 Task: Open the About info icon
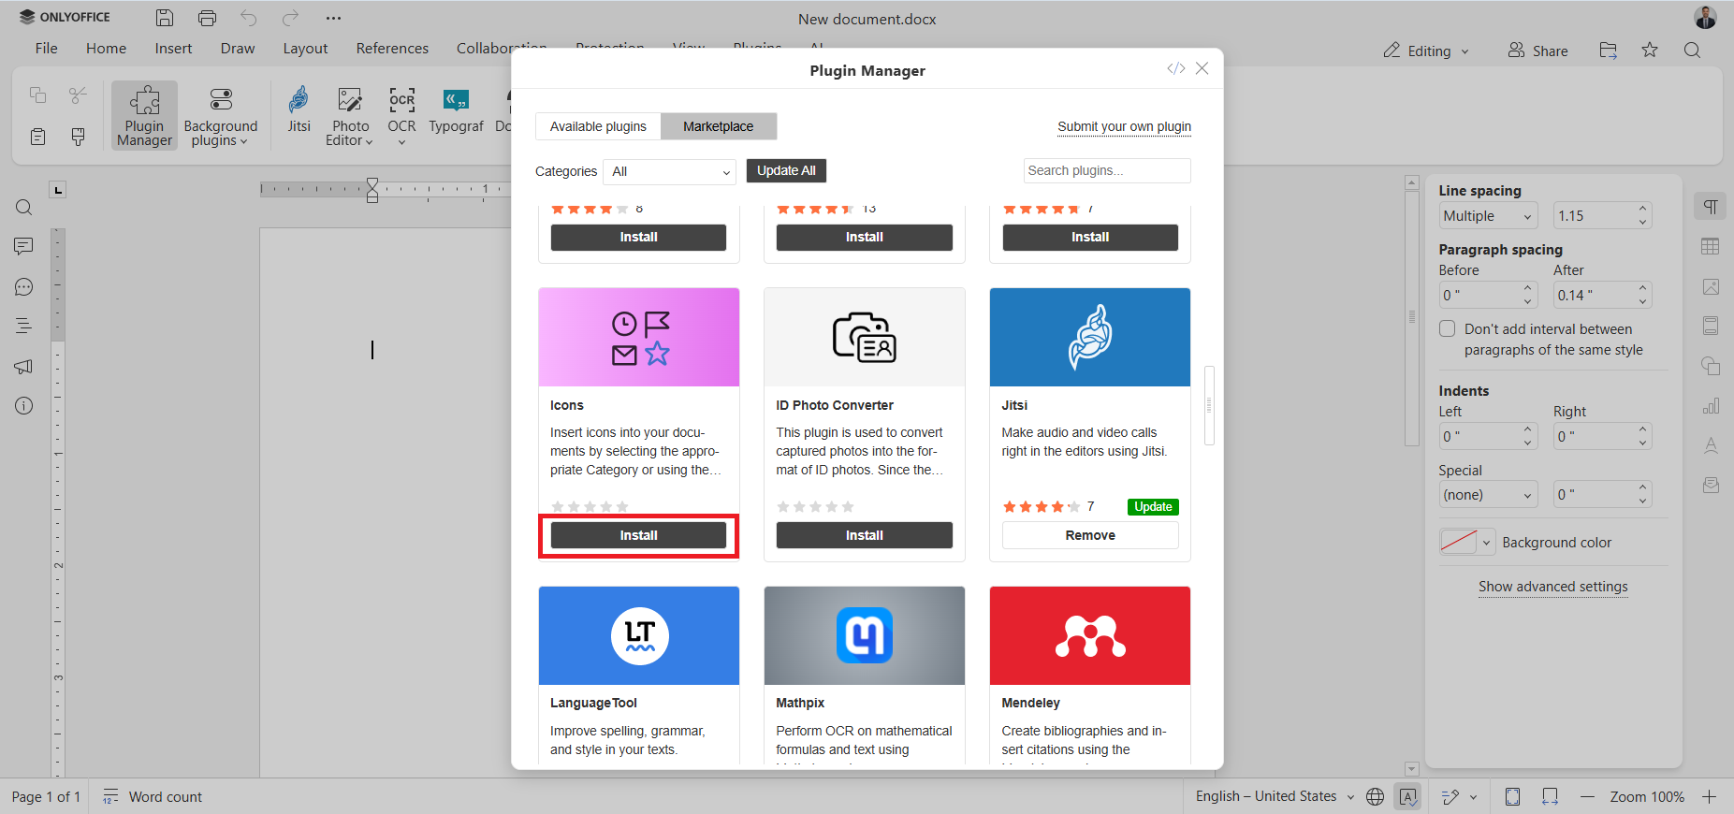[24, 405]
